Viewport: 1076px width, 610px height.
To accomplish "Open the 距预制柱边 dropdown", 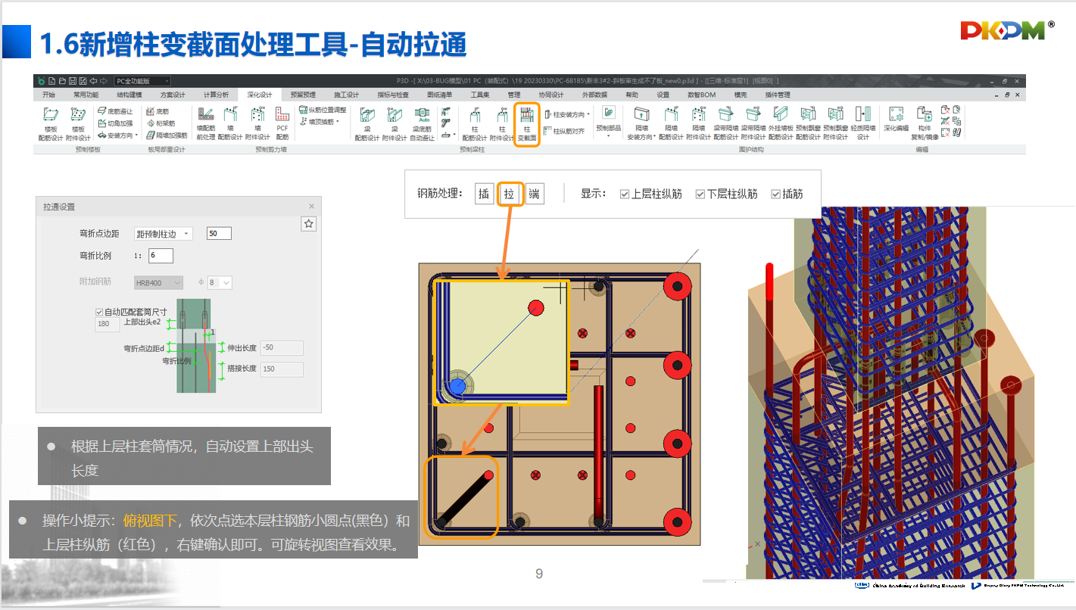I will click(x=164, y=234).
